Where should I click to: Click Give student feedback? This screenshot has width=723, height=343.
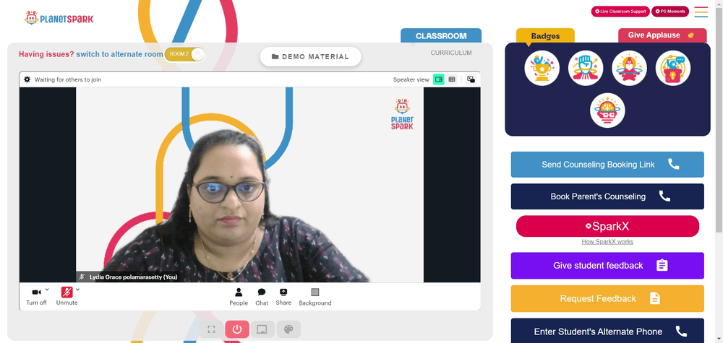(607, 266)
